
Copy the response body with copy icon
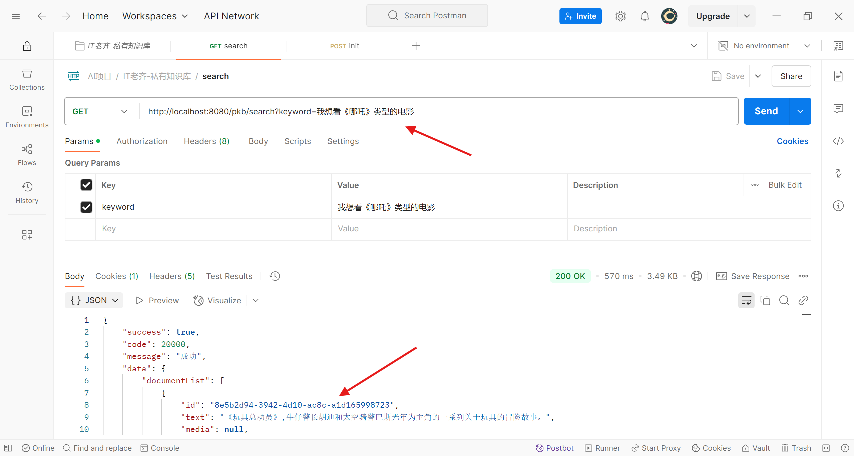point(765,301)
